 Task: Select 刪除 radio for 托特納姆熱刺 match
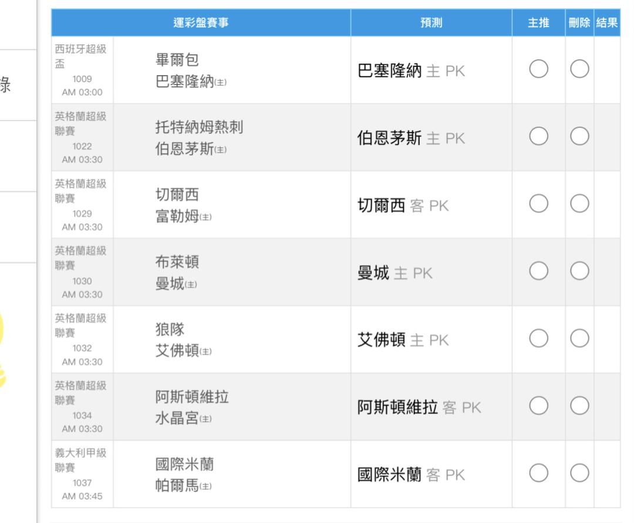point(578,137)
